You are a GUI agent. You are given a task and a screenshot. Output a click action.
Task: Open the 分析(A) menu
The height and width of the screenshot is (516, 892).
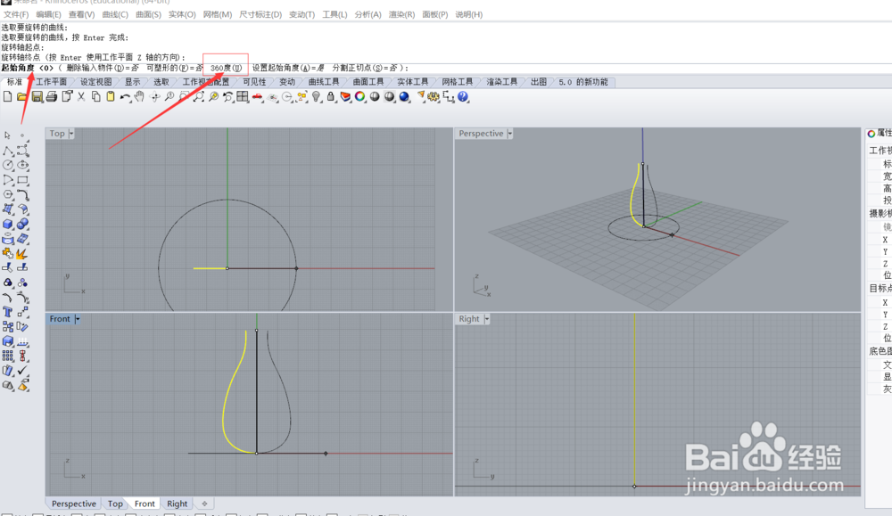click(368, 14)
